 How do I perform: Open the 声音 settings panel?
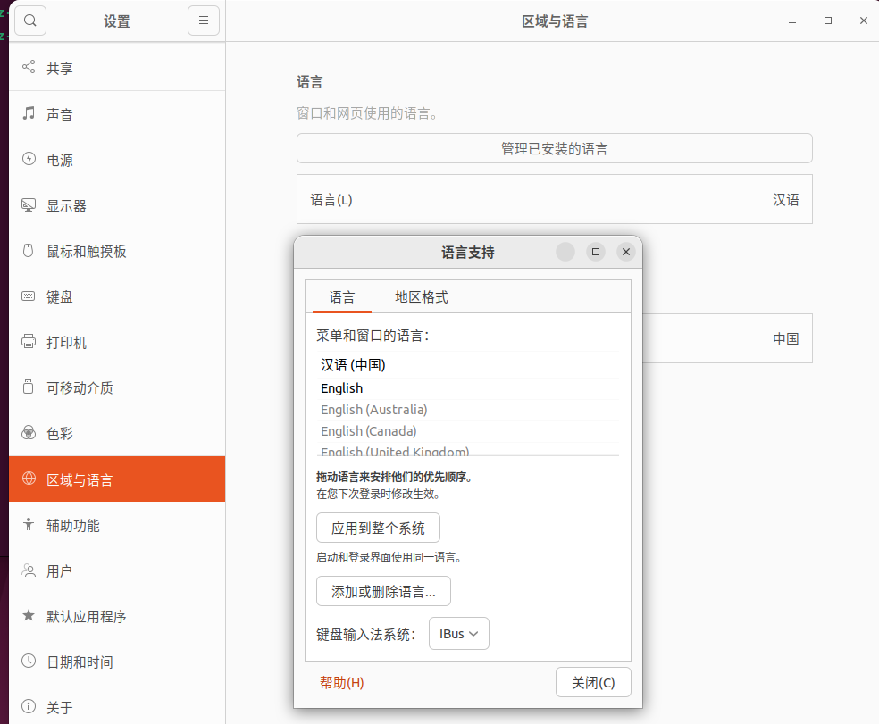[117, 113]
